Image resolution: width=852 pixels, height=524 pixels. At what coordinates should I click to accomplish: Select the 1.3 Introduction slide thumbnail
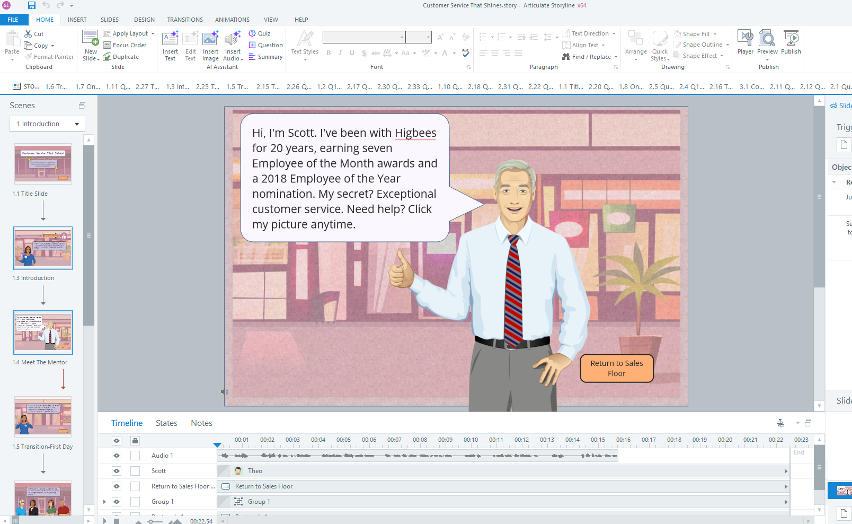43,248
